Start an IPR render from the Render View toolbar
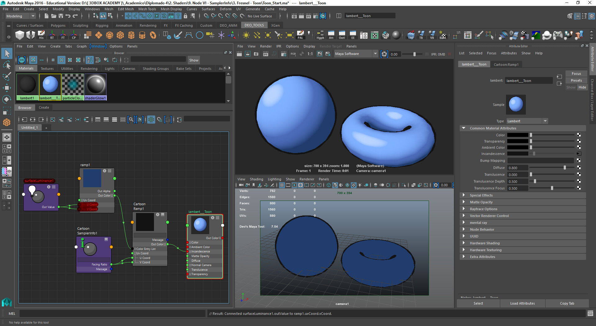Screen dimensions: 596x326 point(266,54)
